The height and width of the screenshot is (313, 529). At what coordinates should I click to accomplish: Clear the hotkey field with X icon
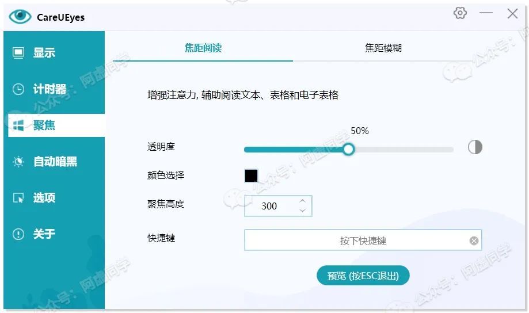click(474, 241)
